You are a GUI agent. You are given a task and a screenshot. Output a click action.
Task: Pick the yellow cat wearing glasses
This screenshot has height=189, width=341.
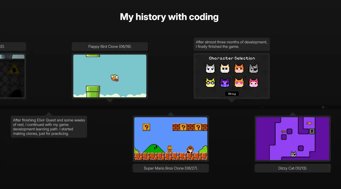click(210, 82)
